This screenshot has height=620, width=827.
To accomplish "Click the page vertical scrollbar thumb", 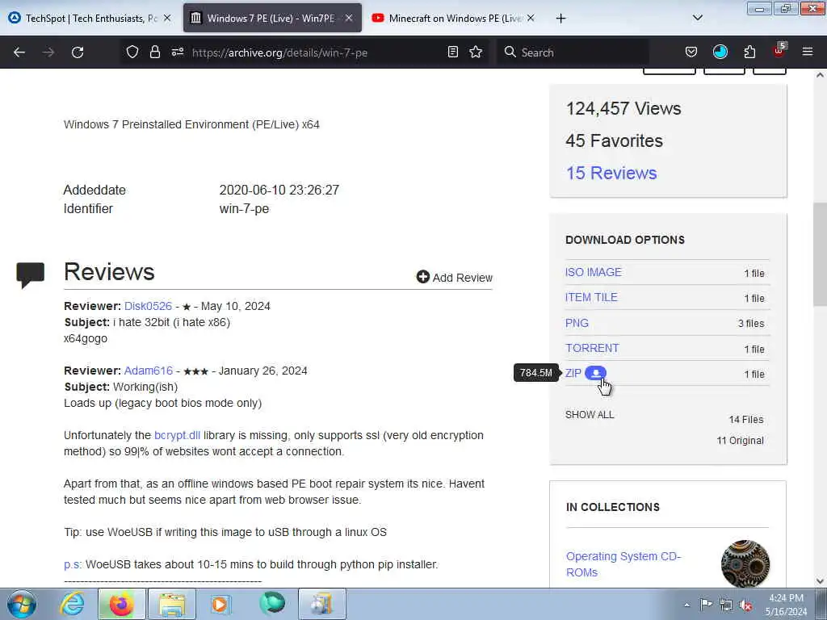I will point(820,254).
